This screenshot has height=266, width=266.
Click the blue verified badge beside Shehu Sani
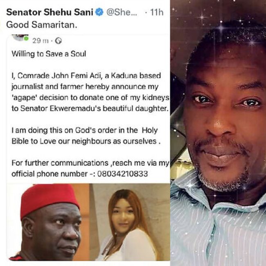coord(99,12)
